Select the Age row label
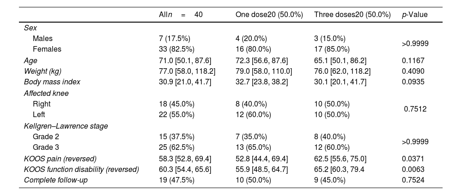Image resolution: width=462 pixels, height=195 pixels. pyautogui.click(x=30, y=60)
